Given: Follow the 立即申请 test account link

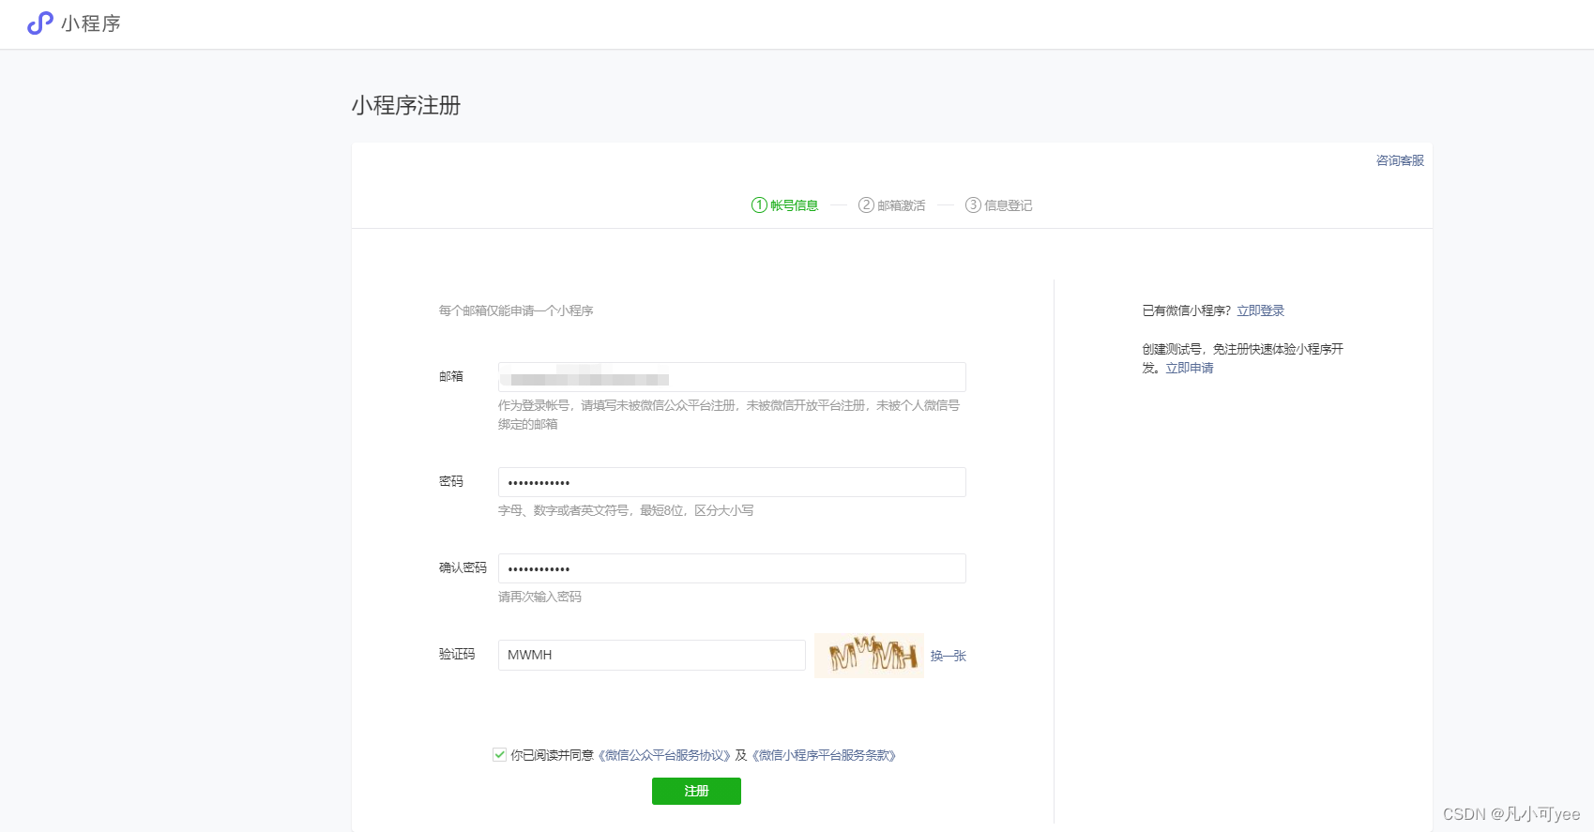Looking at the screenshot, I should [1190, 368].
